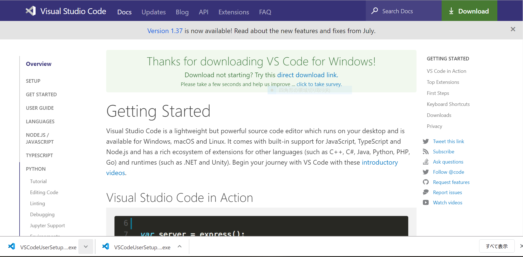Click the Ask questions link
Screen dimensions: 523x257
click(x=448, y=162)
